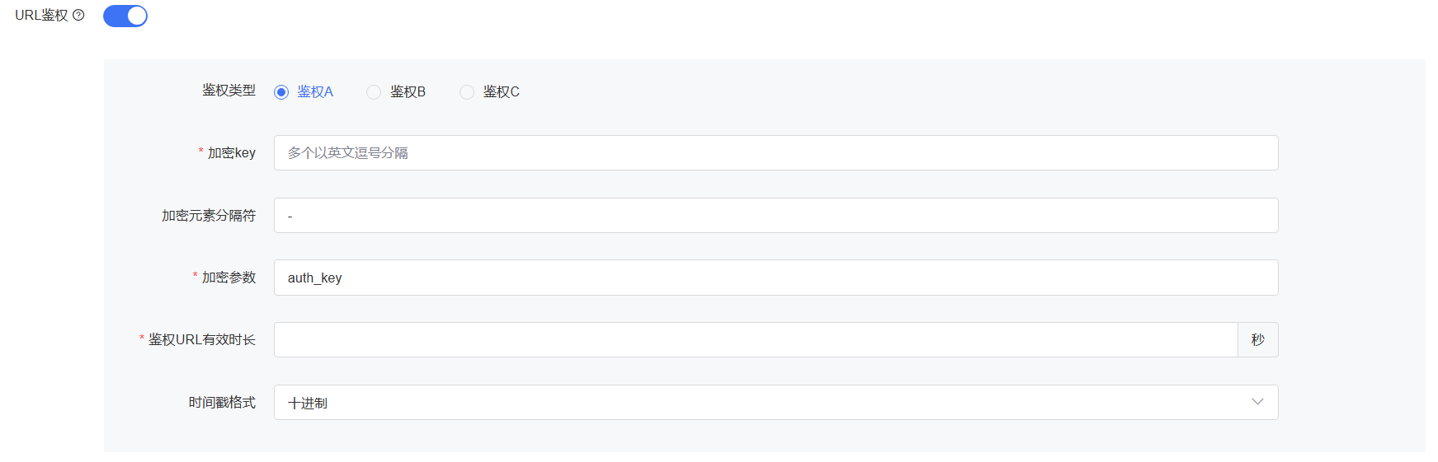Click the 秒 unit suffix
Screen dimensions: 1438x462
1257,340
